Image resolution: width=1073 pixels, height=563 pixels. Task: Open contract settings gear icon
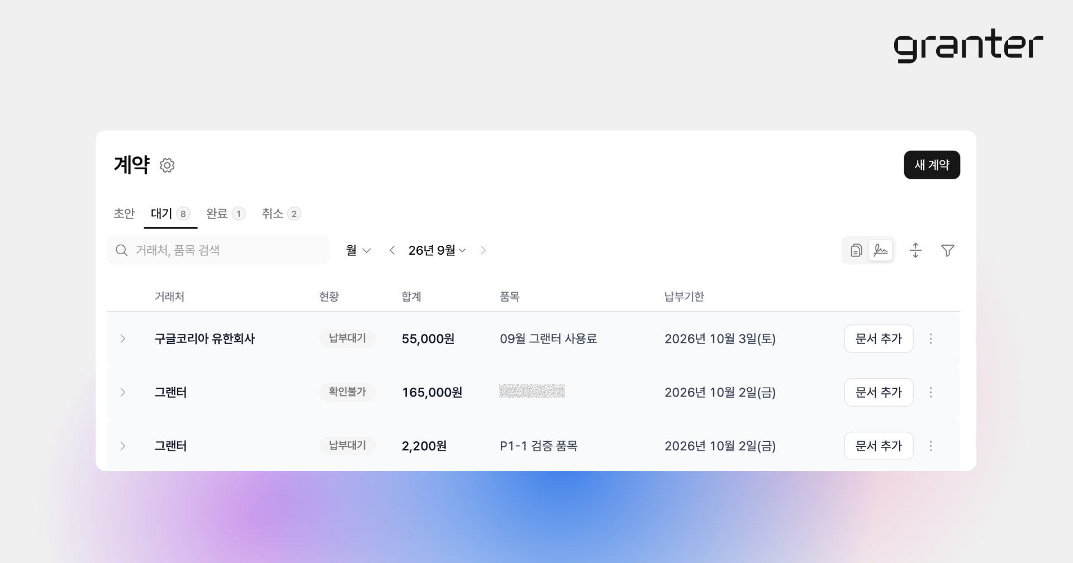(167, 165)
